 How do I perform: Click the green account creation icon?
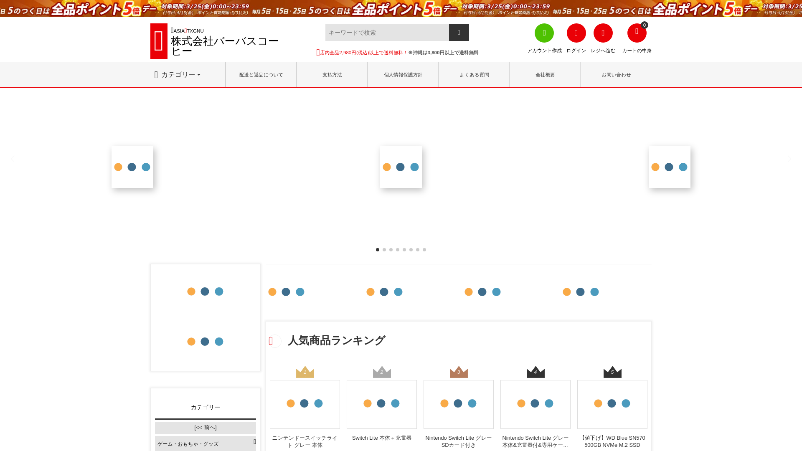pos(544,33)
